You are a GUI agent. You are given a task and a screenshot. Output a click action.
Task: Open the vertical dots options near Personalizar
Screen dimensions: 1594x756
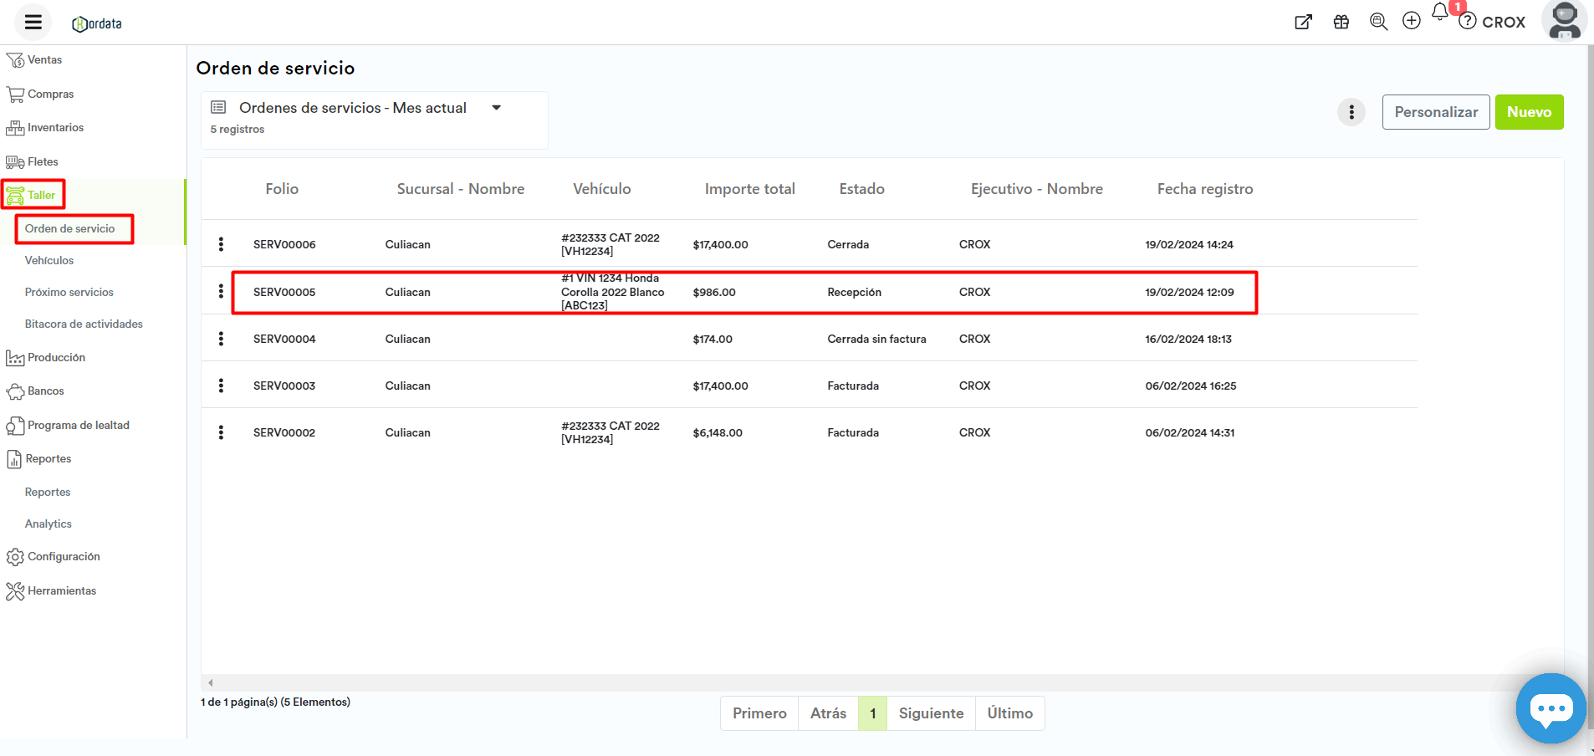click(x=1351, y=112)
